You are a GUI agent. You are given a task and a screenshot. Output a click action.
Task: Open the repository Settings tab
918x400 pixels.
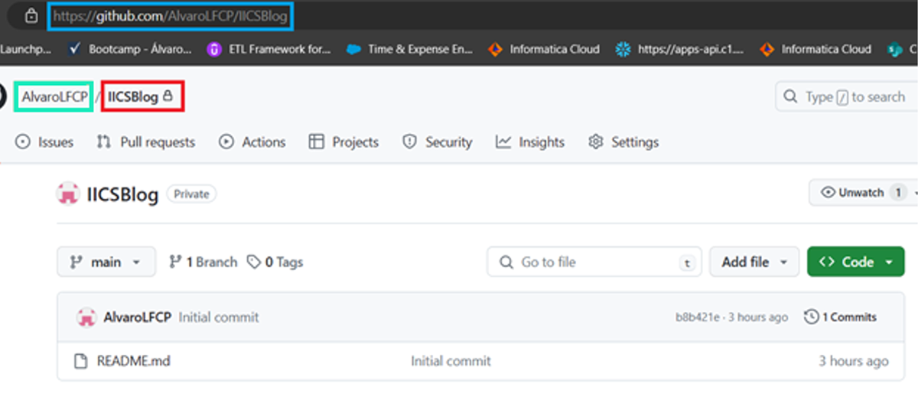click(x=623, y=142)
